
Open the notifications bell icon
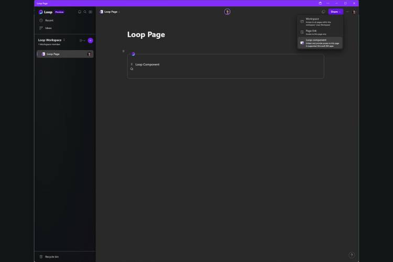[80, 12]
